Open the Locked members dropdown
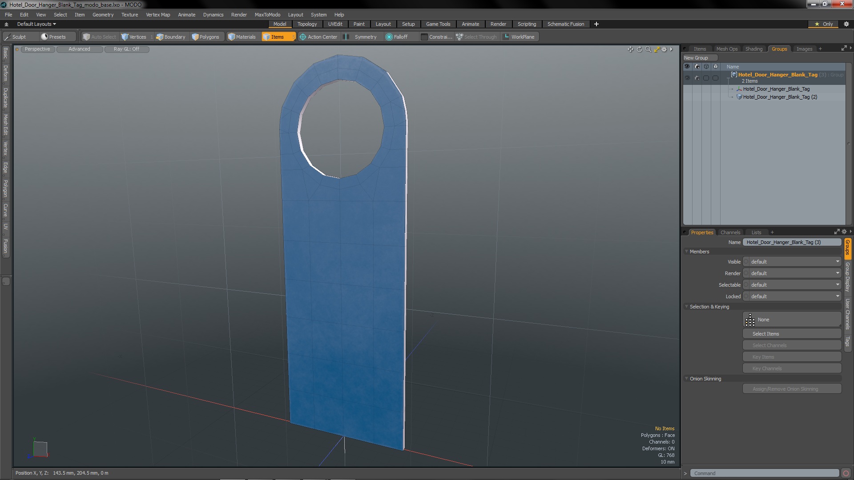This screenshot has height=480, width=854. click(792, 296)
